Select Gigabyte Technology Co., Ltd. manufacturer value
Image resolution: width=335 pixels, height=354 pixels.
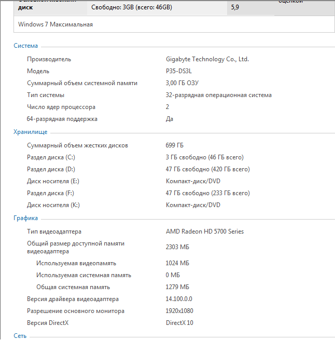pos(207,59)
